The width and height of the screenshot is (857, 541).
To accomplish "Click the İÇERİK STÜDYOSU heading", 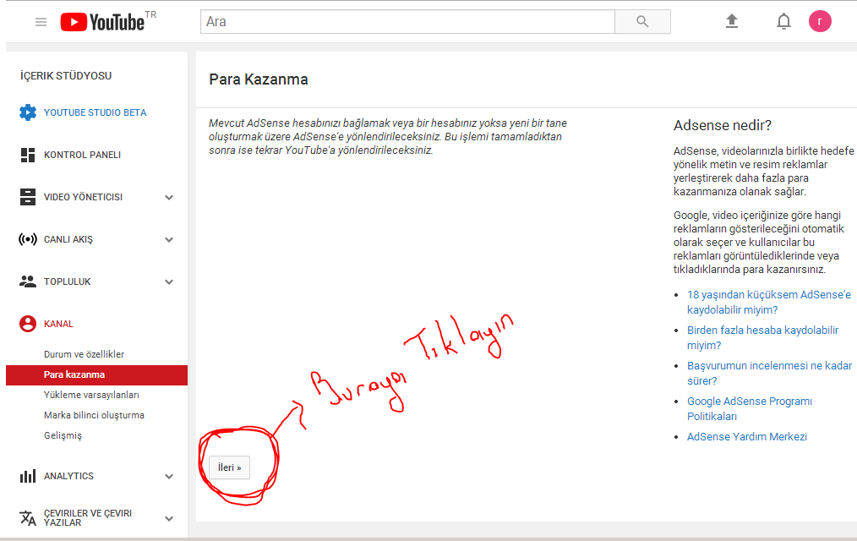I will coord(66,76).
